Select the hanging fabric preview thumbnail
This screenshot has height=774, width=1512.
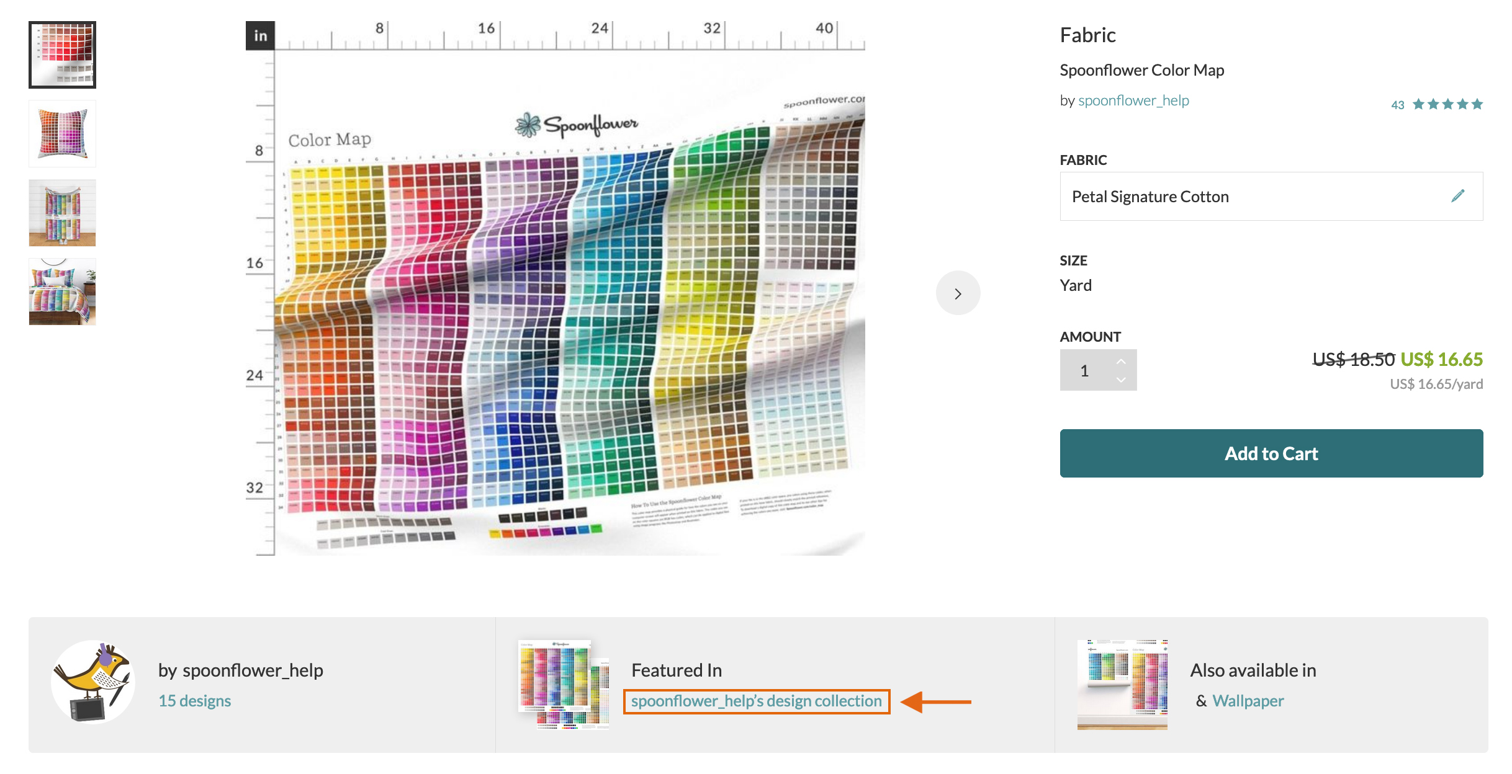click(62, 213)
